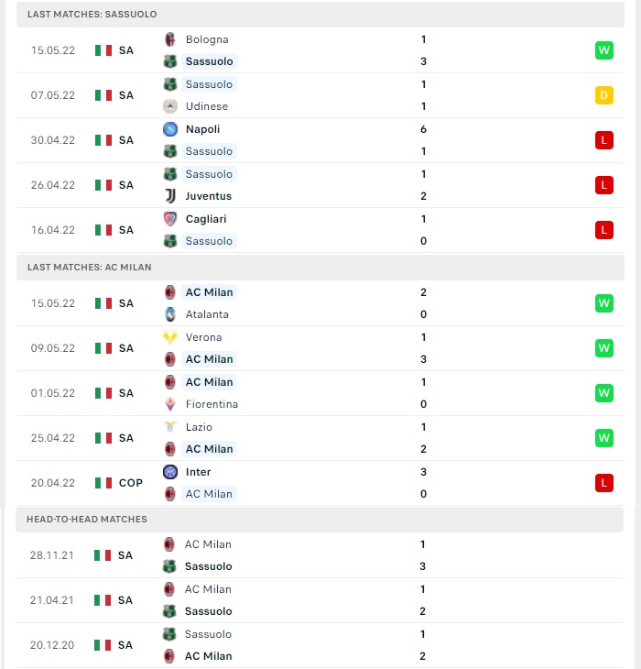Select the Last Matches: Sassuolo header
The height and width of the screenshot is (669, 641).
tap(320, 14)
